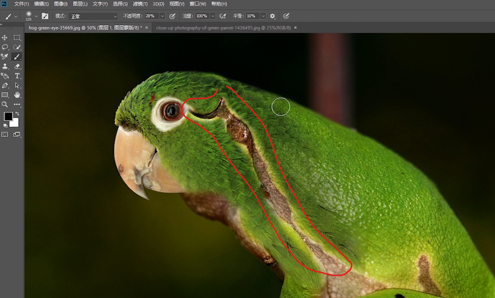Switch to frog-green-eye-35669.jpg document tab
Image resolution: width=495 pixels, height=298 pixels.
[85, 28]
